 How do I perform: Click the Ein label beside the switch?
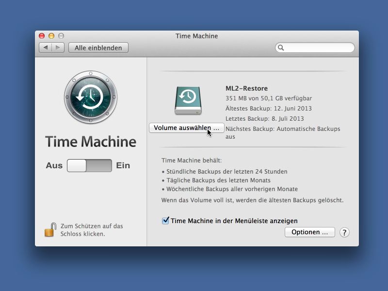(123, 165)
